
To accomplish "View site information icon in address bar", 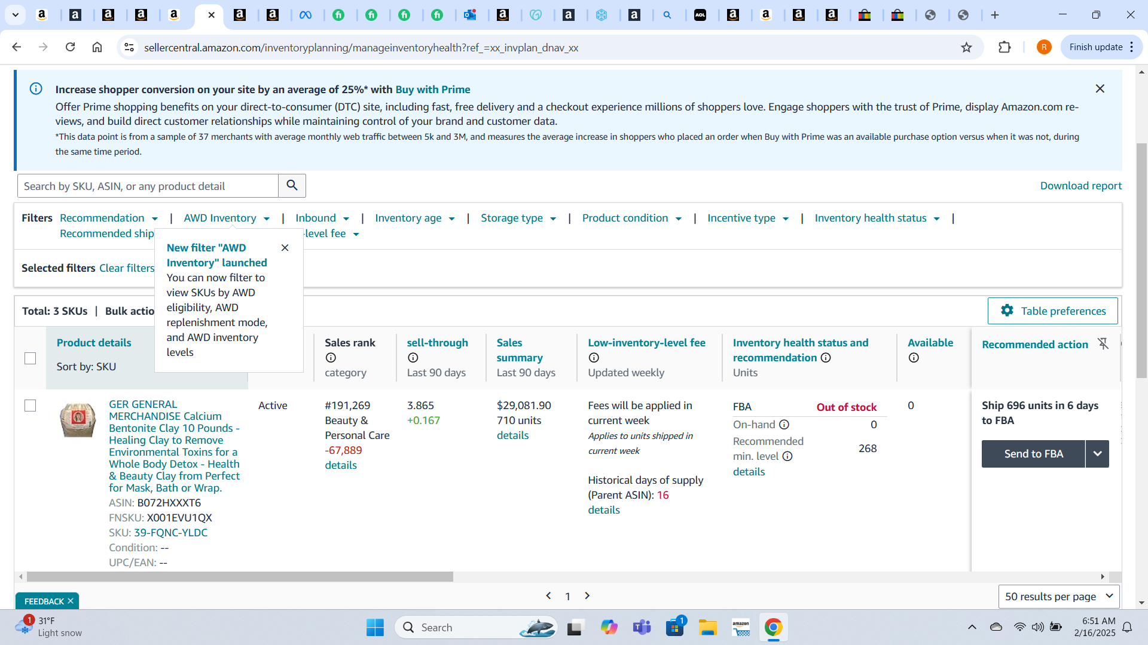I will point(129,47).
